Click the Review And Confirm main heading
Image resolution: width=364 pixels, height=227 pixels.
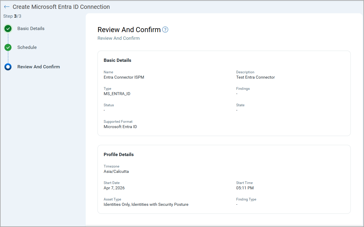point(129,30)
